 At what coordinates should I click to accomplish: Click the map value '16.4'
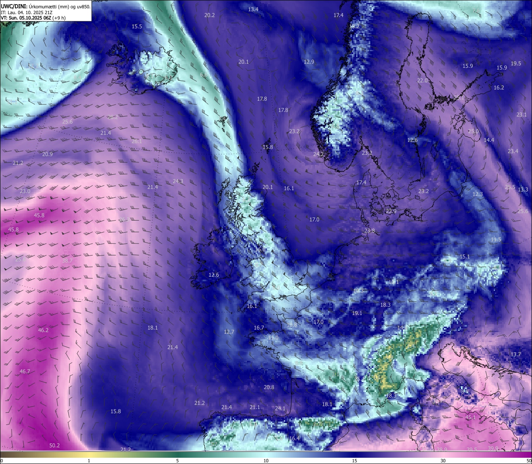point(294,438)
